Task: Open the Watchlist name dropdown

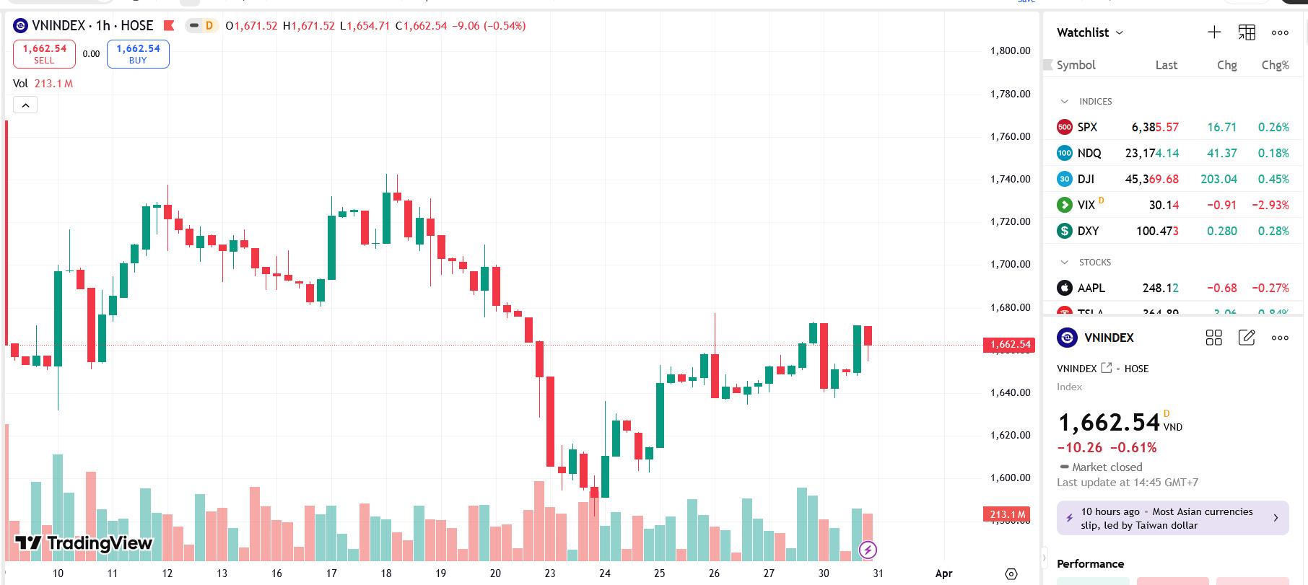Action: tap(1090, 32)
